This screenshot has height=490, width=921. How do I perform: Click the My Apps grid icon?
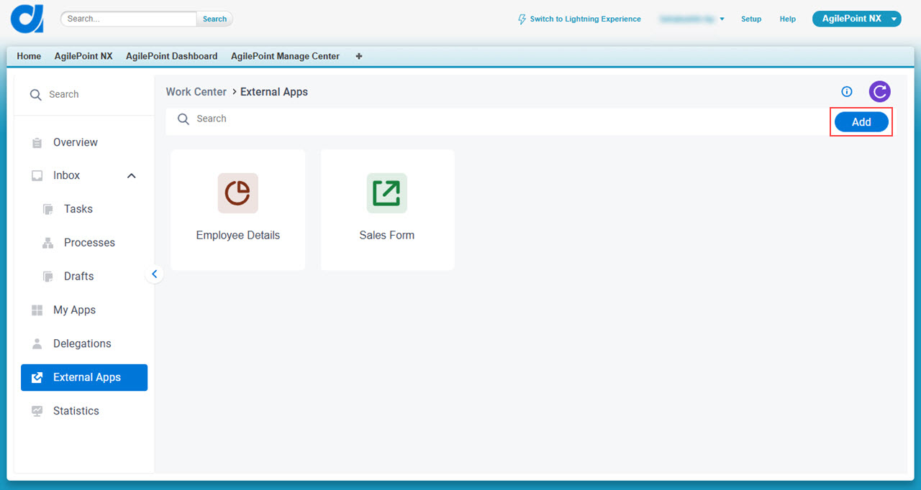click(37, 310)
